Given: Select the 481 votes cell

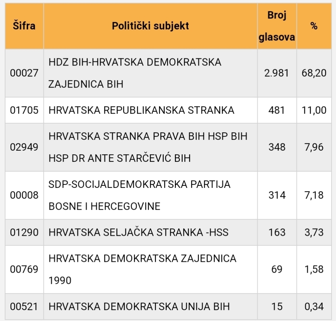Looking at the screenshot, I should 277,110.
